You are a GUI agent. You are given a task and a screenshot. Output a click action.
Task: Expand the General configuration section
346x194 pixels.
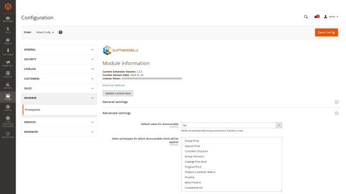(x=59, y=50)
